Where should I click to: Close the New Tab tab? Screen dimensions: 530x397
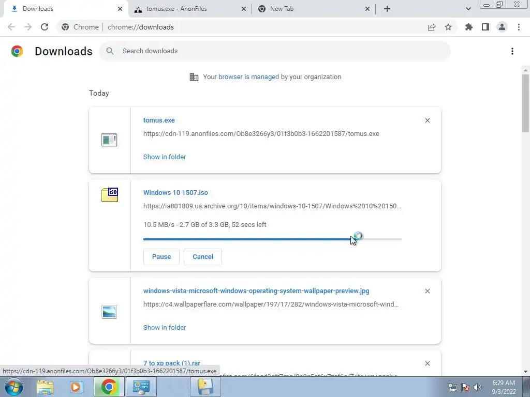367,9
